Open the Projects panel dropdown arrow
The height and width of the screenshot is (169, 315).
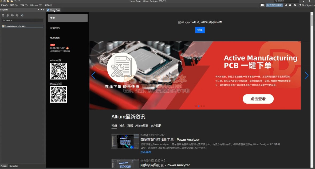tap(38, 10)
